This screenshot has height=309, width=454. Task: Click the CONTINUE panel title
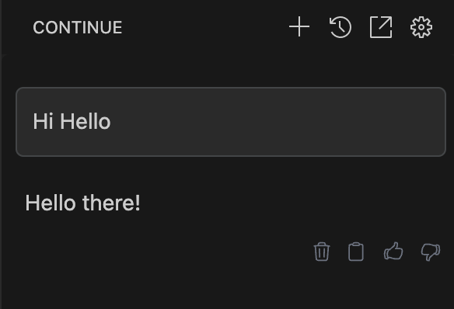pyautogui.click(x=77, y=27)
